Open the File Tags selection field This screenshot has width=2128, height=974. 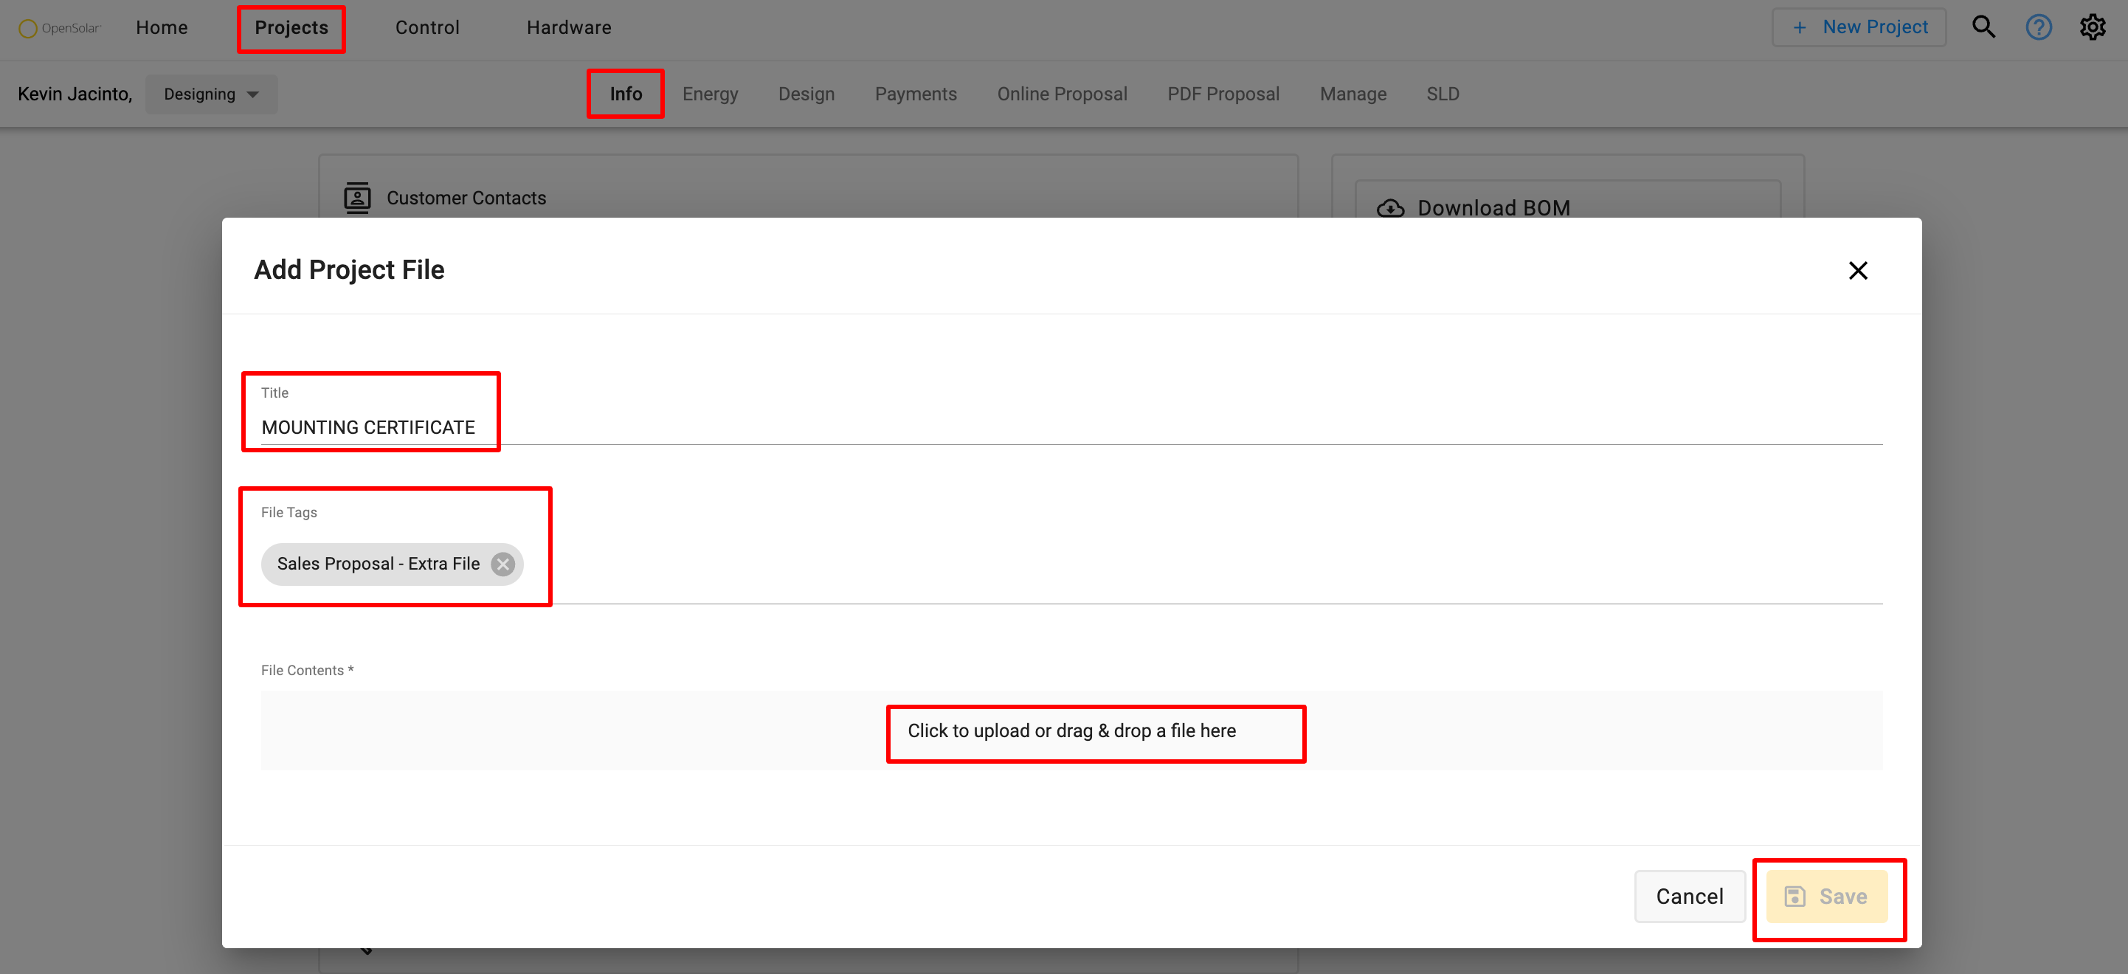(1156, 564)
